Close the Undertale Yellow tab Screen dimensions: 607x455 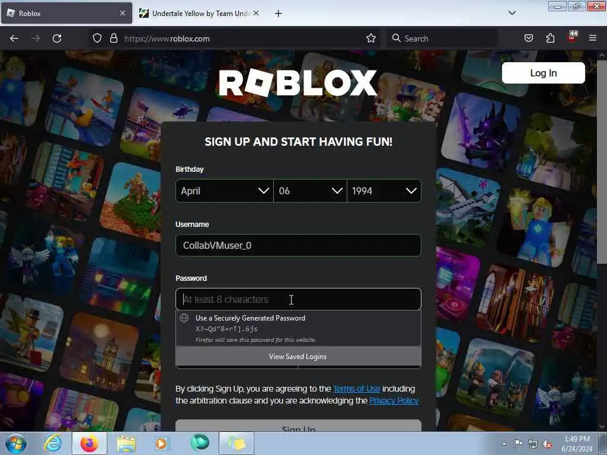256,13
